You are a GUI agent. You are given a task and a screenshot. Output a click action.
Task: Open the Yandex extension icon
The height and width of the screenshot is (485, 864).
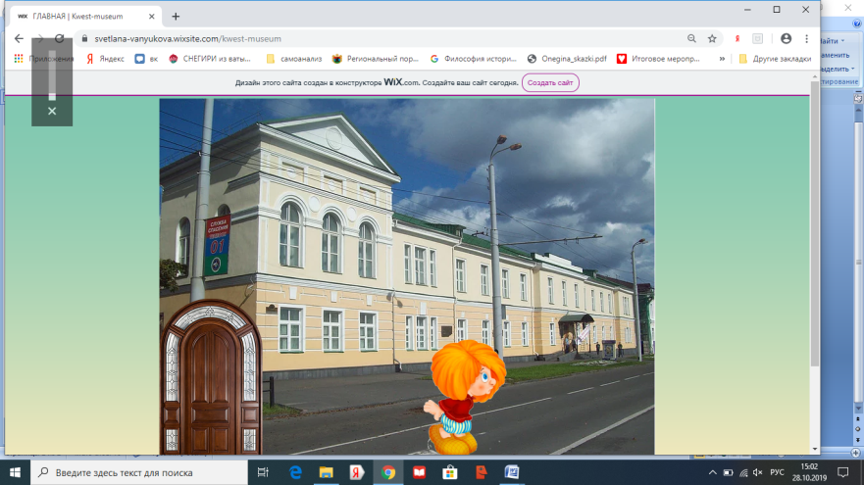pyautogui.click(x=737, y=38)
